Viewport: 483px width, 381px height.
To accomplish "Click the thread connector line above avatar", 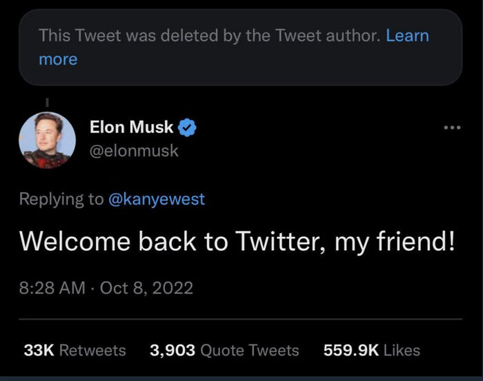I will pos(47,102).
